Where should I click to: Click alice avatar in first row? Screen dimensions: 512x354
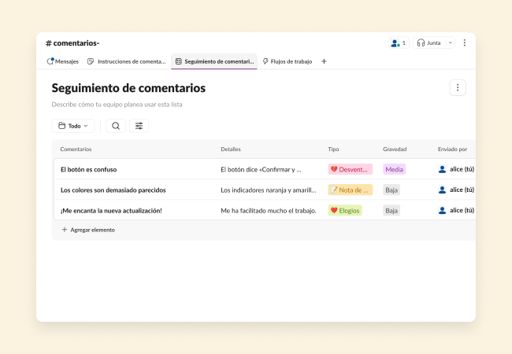(x=442, y=169)
